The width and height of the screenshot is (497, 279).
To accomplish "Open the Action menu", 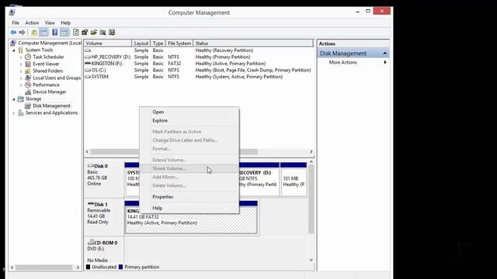I will click(32, 22).
